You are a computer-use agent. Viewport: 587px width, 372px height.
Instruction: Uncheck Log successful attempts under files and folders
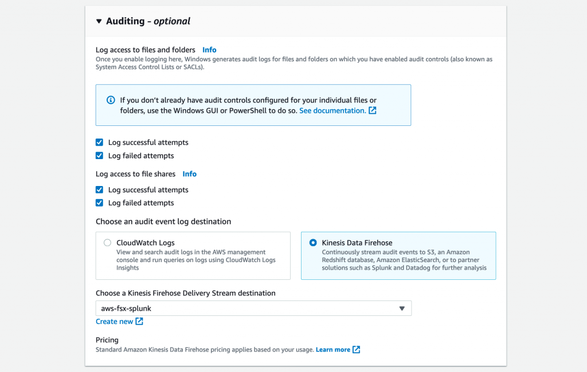click(99, 142)
